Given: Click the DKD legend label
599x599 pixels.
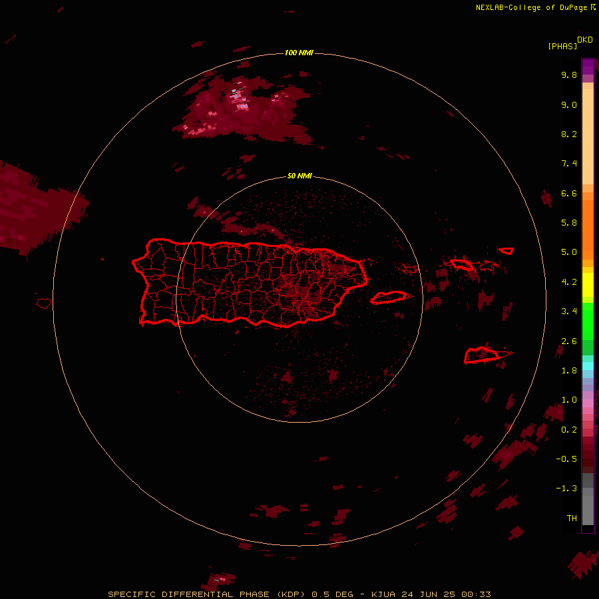Looking at the screenshot, I should (x=585, y=40).
